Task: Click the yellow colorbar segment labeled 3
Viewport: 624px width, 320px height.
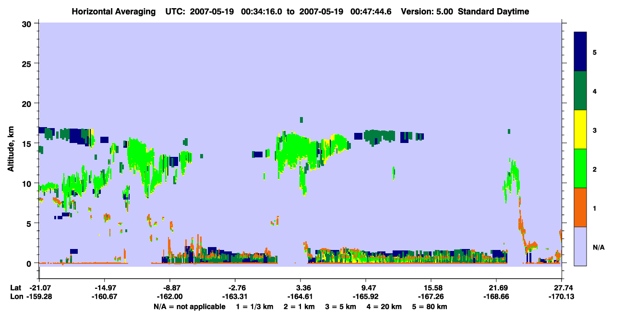Action: [x=581, y=130]
